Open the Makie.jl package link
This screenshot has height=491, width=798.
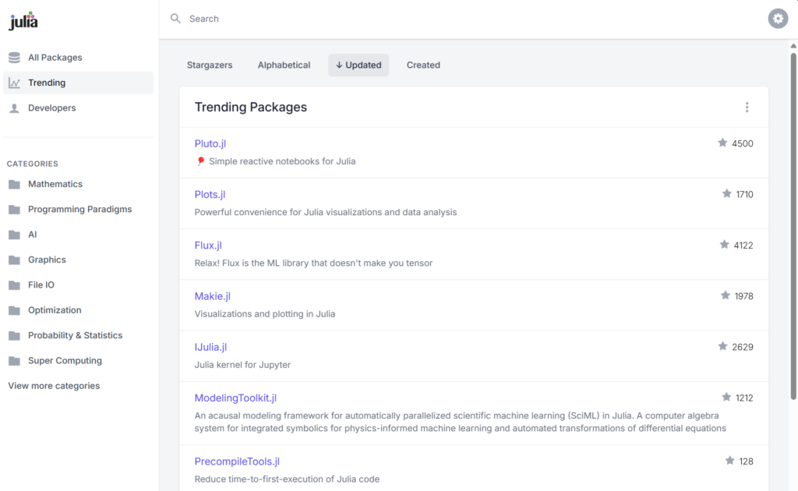click(x=212, y=296)
